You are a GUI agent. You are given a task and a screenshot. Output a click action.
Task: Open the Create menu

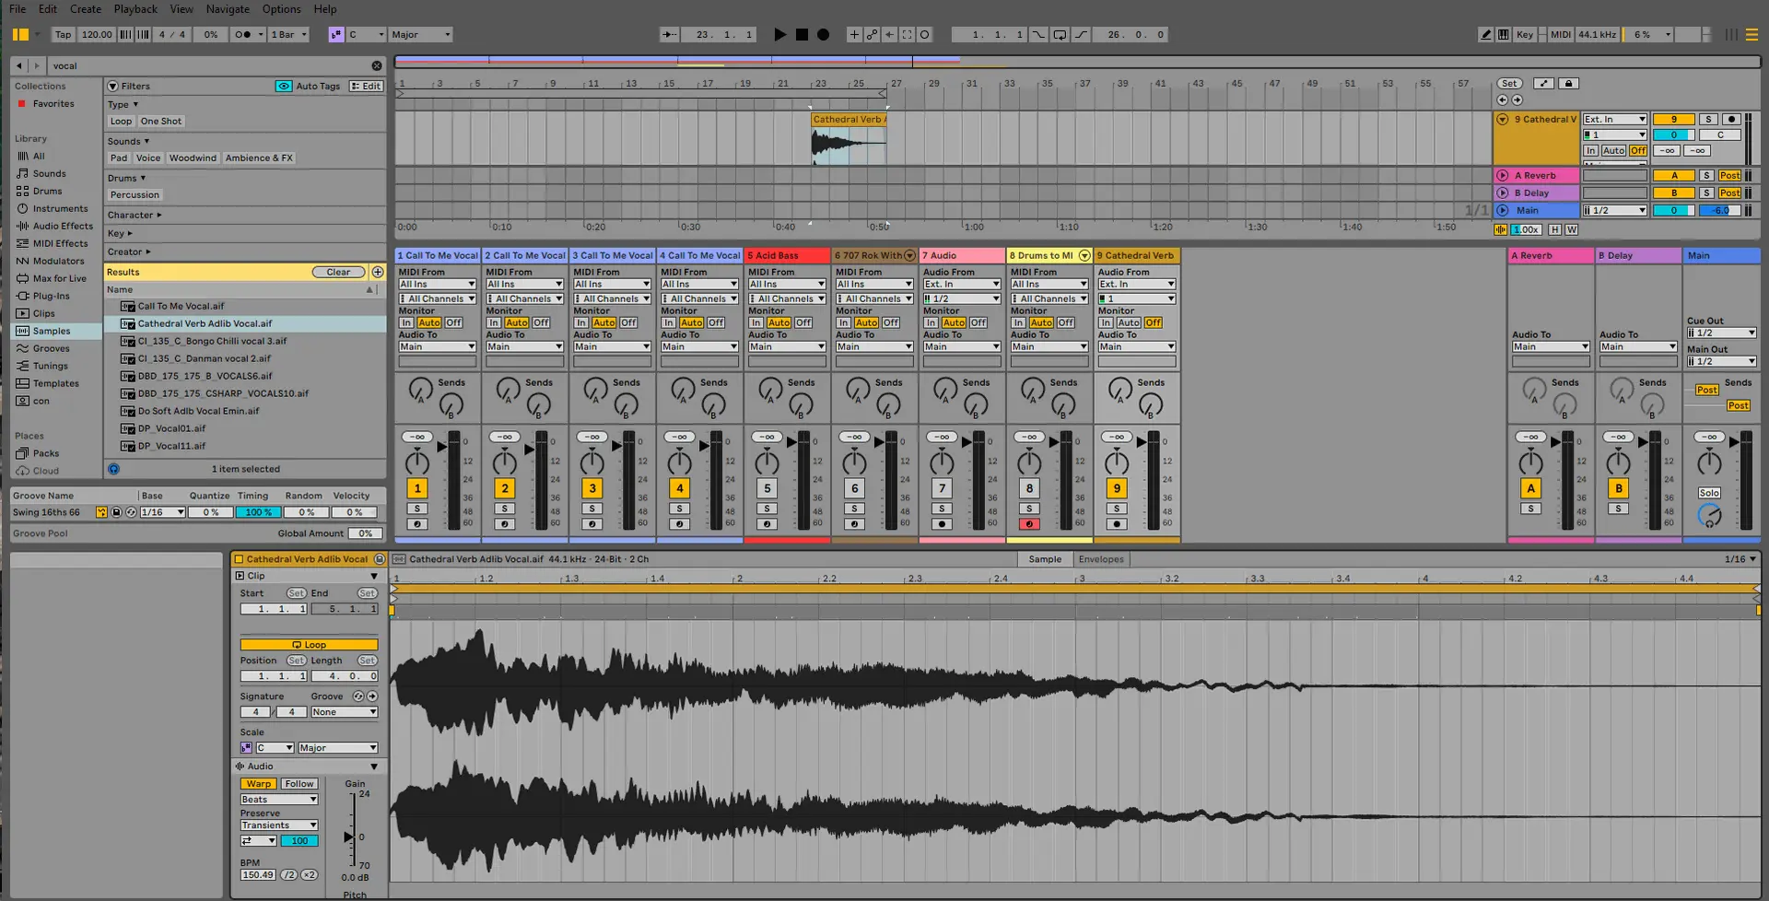point(86,9)
